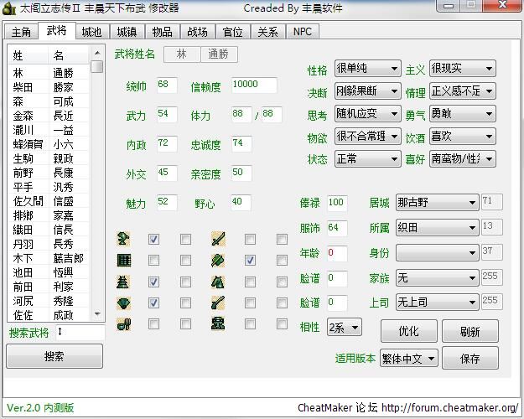The image size is (524, 419).
Task: Click the fish skill icon
Action: pos(123,239)
